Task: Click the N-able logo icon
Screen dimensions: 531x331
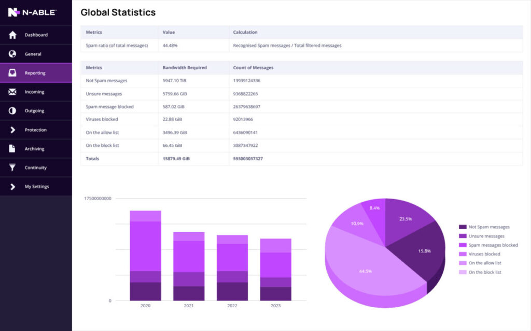Action: click(x=13, y=12)
